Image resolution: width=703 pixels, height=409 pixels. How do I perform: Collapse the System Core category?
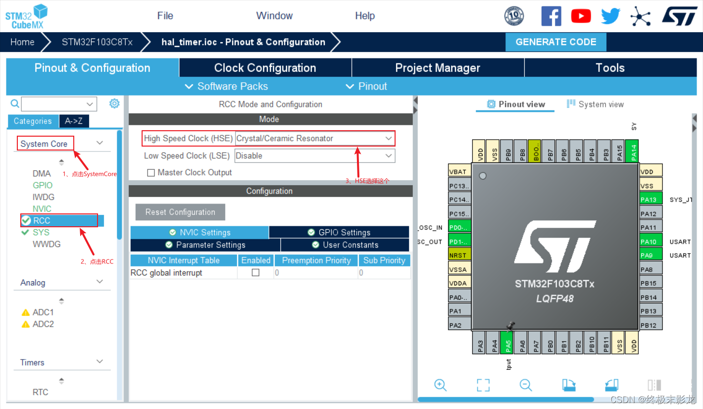coord(100,143)
